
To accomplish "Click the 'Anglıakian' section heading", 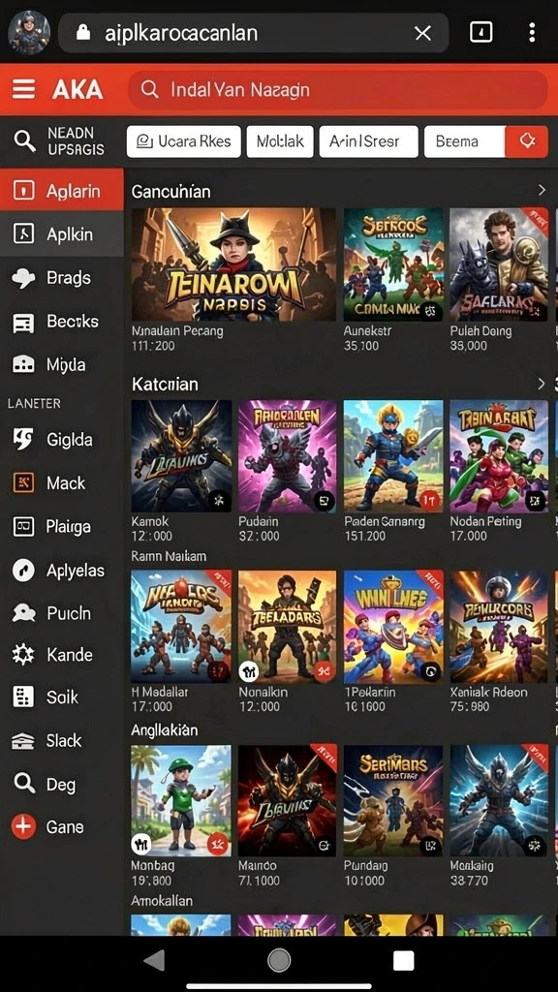I will (165, 729).
